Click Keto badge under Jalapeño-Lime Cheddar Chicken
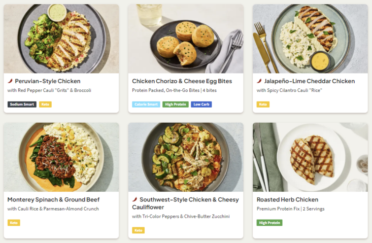Viewport: 372px width, 243px height. point(263,105)
